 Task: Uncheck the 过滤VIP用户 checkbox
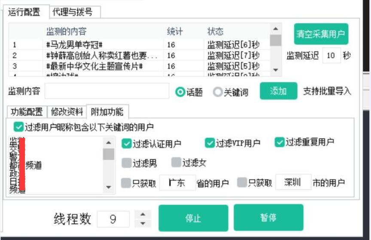(210, 143)
